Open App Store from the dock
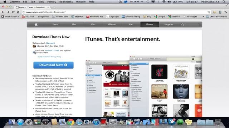 (20, 122)
